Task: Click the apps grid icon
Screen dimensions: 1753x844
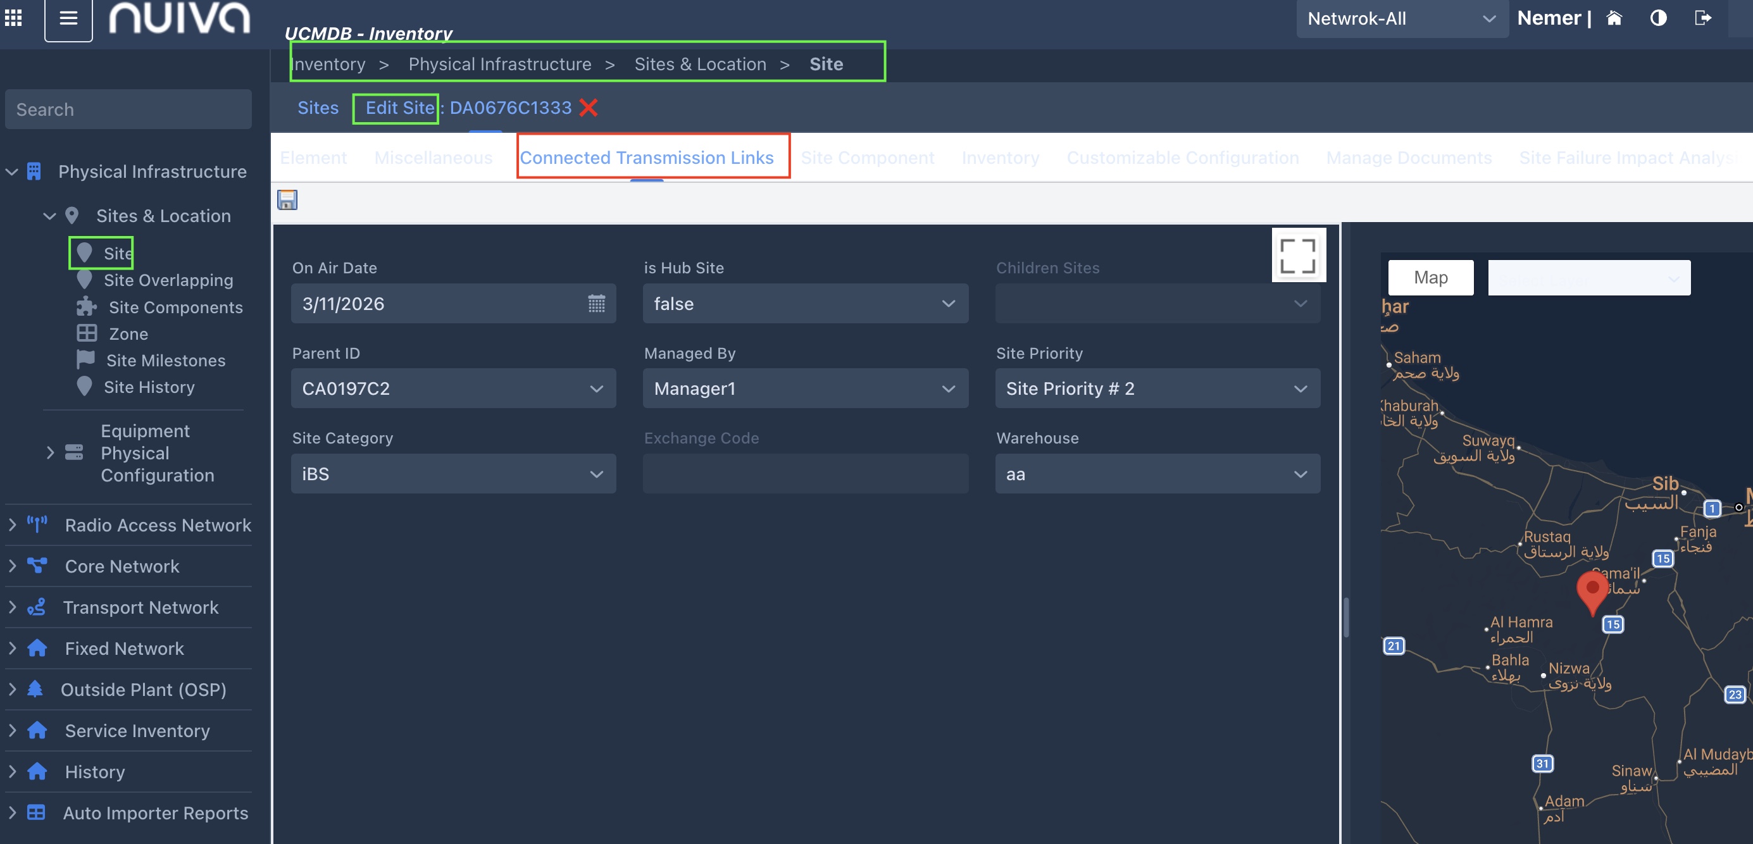Action: [14, 18]
